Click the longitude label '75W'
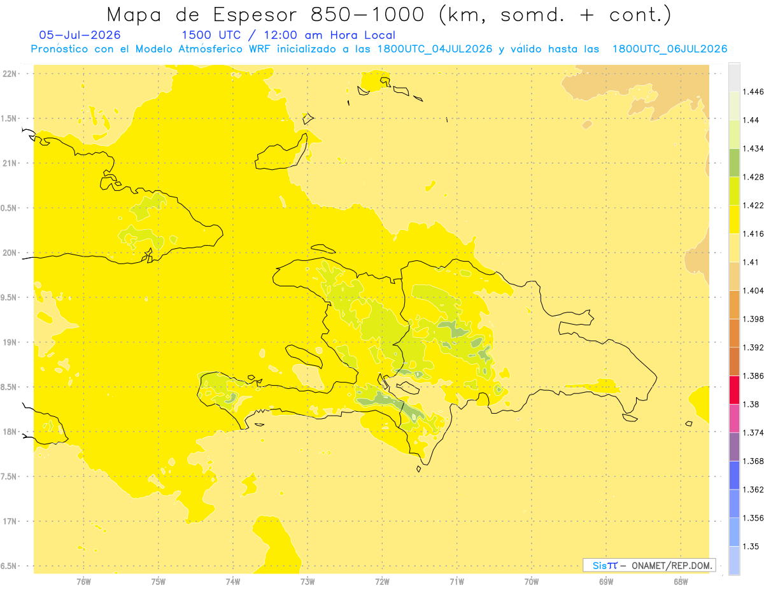This screenshot has height=590, width=764. pos(158,582)
